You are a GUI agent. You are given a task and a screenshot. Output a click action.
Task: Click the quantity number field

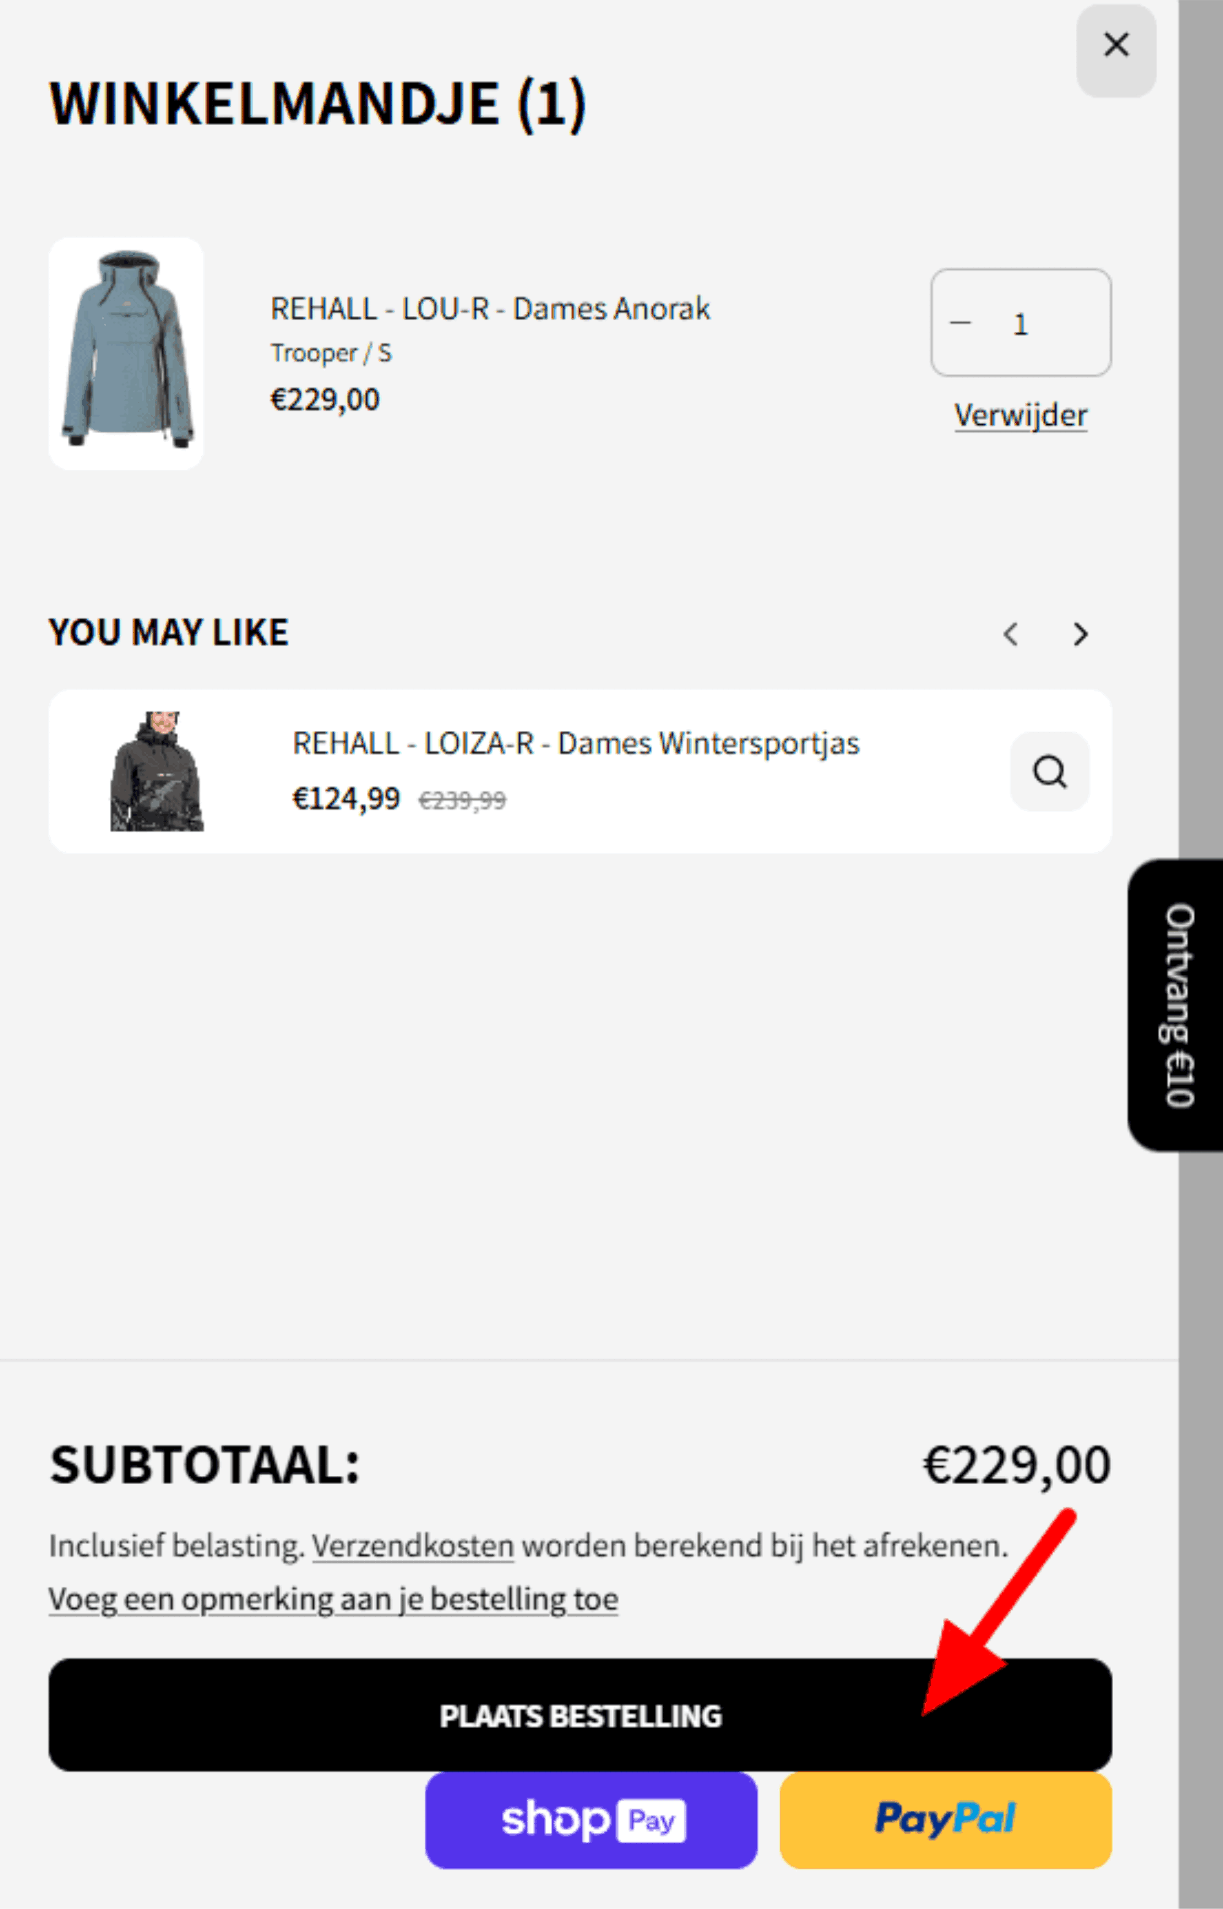pos(1021,324)
